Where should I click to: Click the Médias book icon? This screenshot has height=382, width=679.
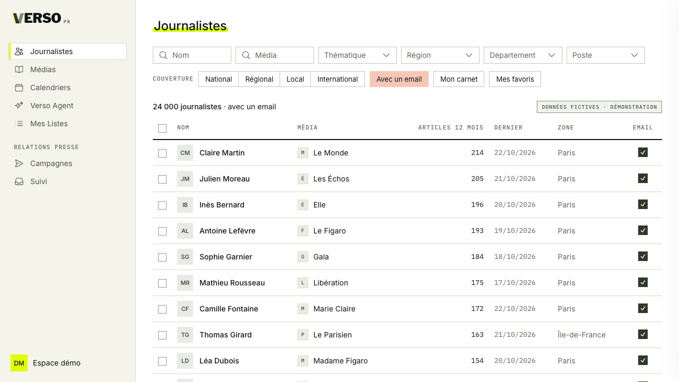19,70
